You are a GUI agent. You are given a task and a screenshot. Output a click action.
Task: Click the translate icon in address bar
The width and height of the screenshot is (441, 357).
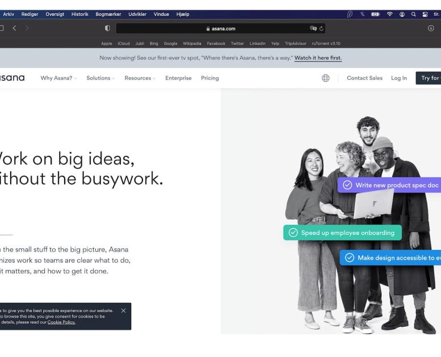coord(313,28)
